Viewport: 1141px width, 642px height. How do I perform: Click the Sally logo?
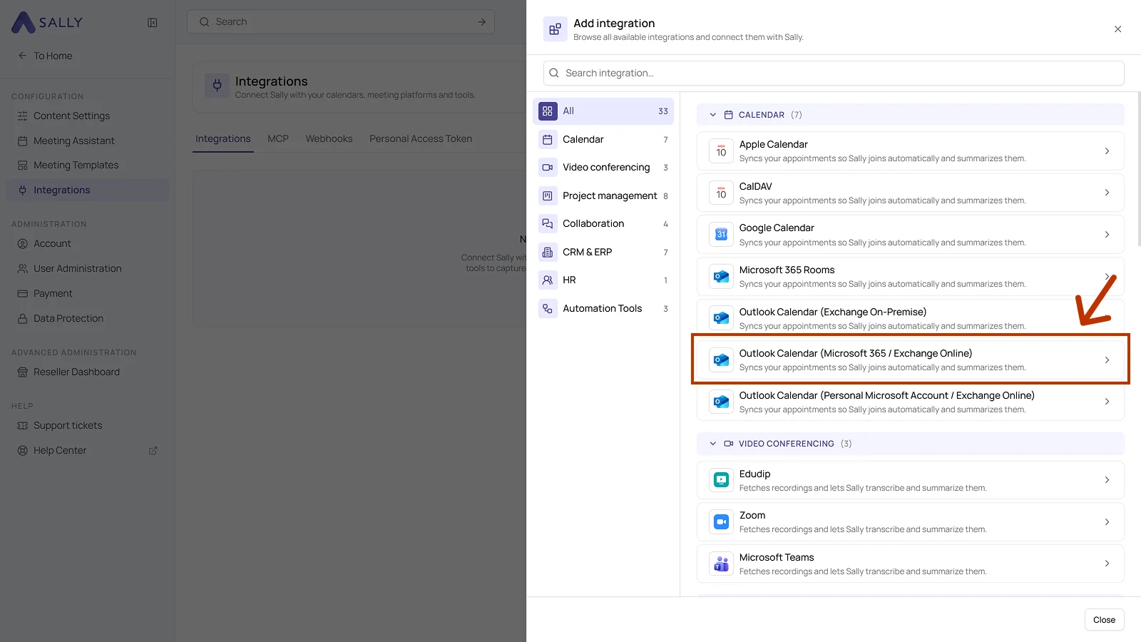coord(47,22)
